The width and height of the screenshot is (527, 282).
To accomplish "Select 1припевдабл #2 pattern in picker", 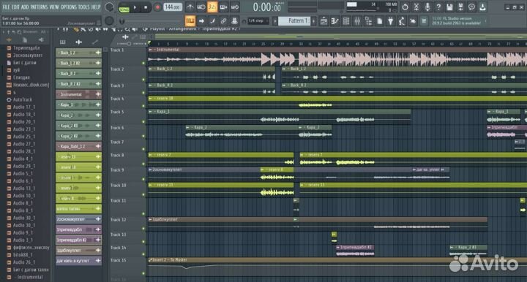I will 78,240.
